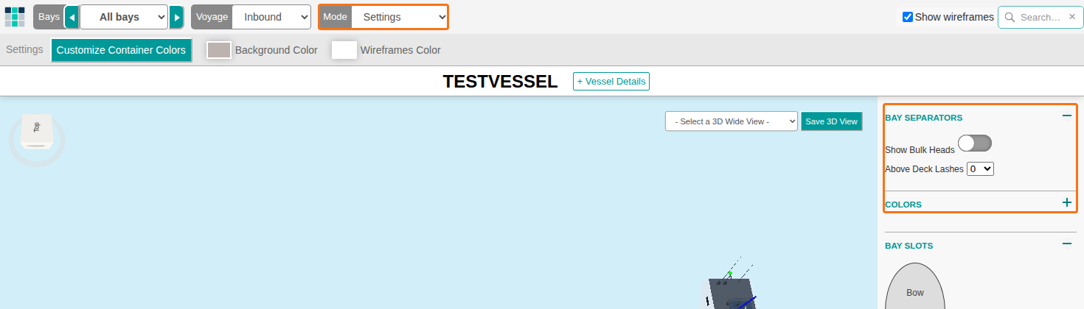The height and width of the screenshot is (309, 1084).
Task: Toggle the Show Bulk Heads switch
Action: point(975,143)
